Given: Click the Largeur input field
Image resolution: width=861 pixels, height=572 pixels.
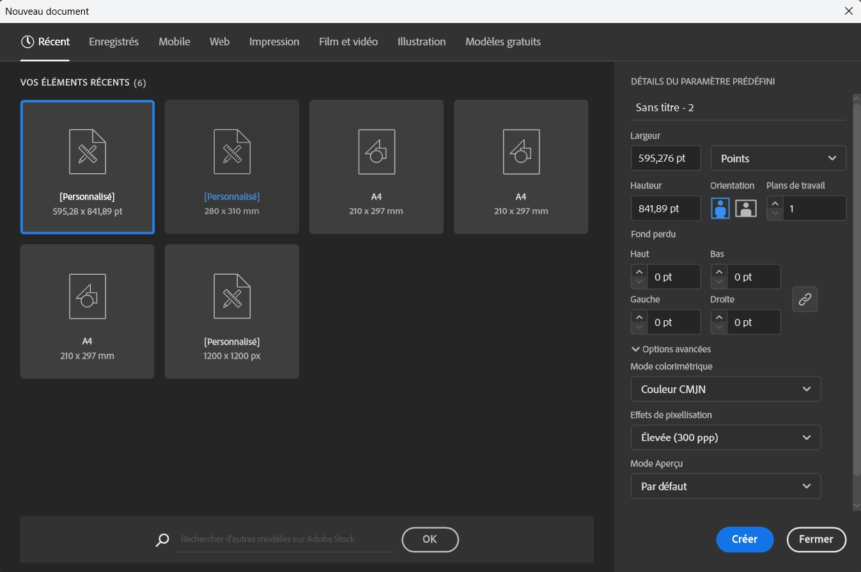Looking at the screenshot, I should (665, 158).
